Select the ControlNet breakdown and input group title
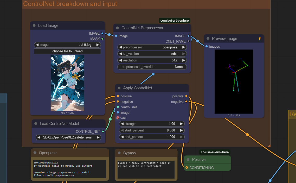The image size is (296, 183). tap(70, 4)
